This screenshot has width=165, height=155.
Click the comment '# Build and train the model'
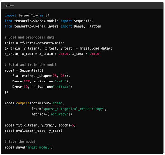[x=31, y=65]
